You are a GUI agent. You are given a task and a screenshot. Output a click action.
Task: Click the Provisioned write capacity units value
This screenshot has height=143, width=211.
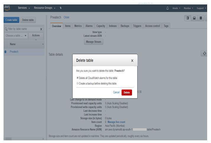[x=116, y=107]
